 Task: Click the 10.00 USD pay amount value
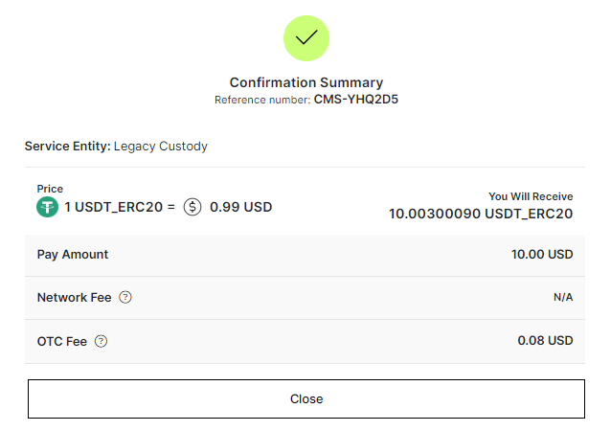(542, 255)
